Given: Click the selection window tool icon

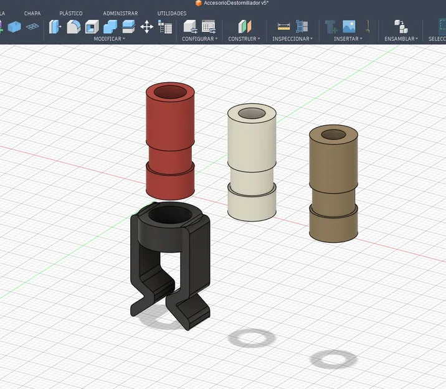Looking at the screenshot, I should pyautogui.click(x=442, y=27).
